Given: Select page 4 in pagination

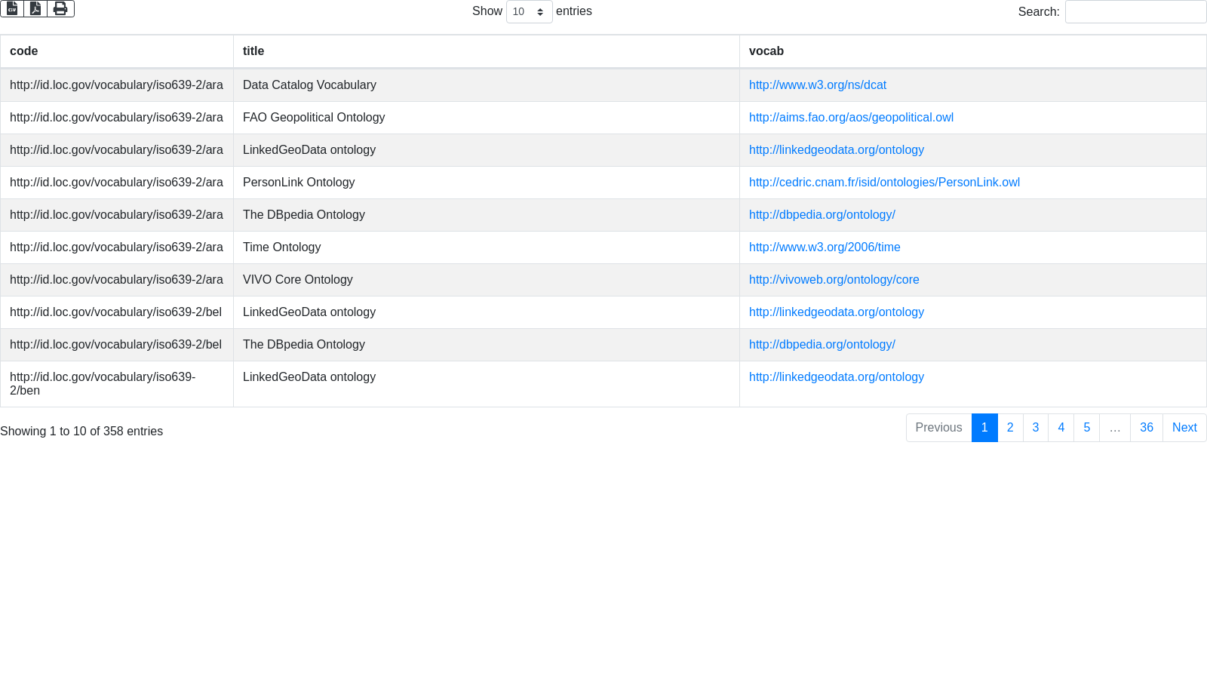Looking at the screenshot, I should pyautogui.click(x=1061, y=428).
